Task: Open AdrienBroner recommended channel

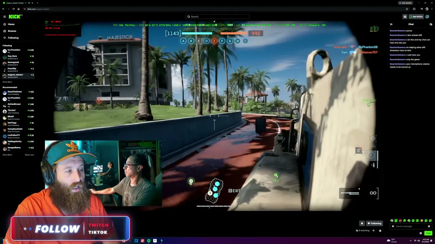Action: tap(18, 105)
